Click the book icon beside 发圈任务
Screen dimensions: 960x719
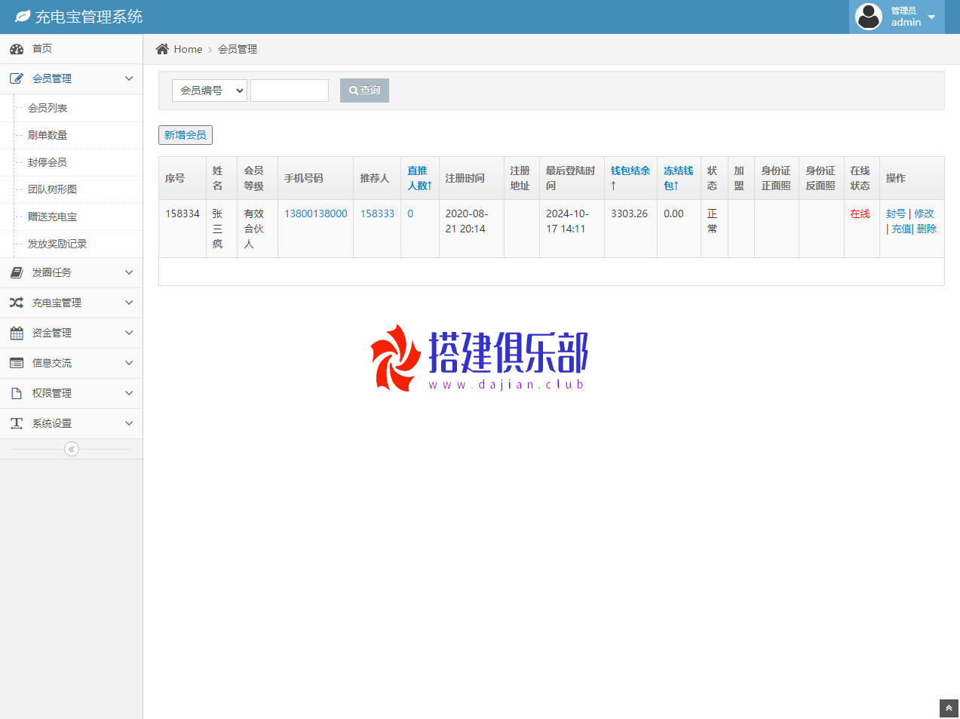pos(17,272)
